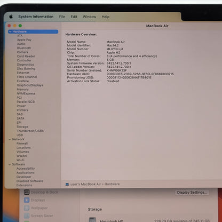Select Applications under Software

point(26,172)
